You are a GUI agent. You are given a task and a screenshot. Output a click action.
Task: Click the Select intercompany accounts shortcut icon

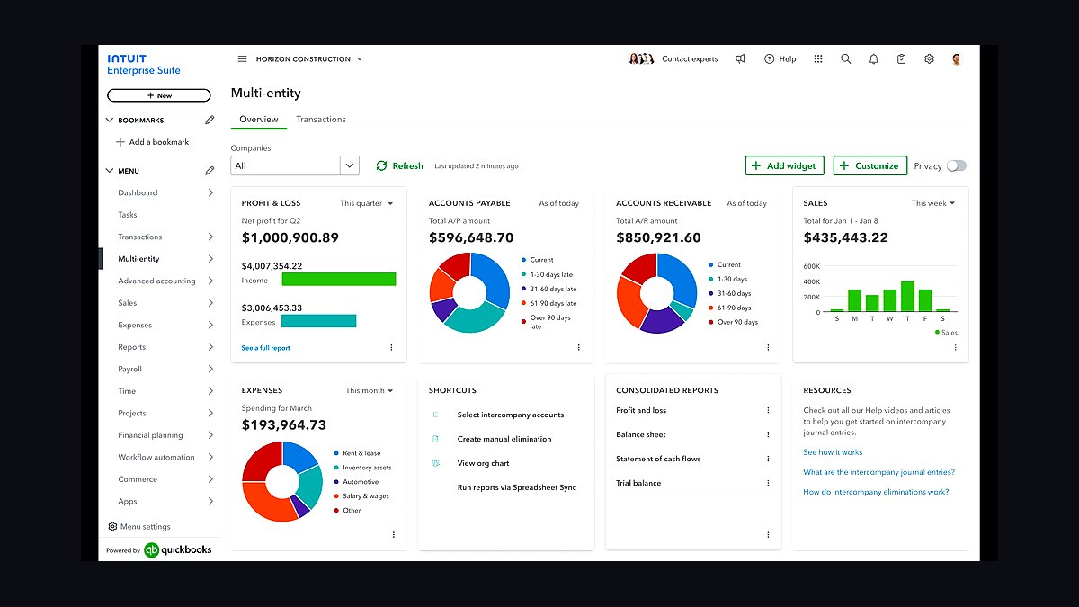click(x=436, y=415)
